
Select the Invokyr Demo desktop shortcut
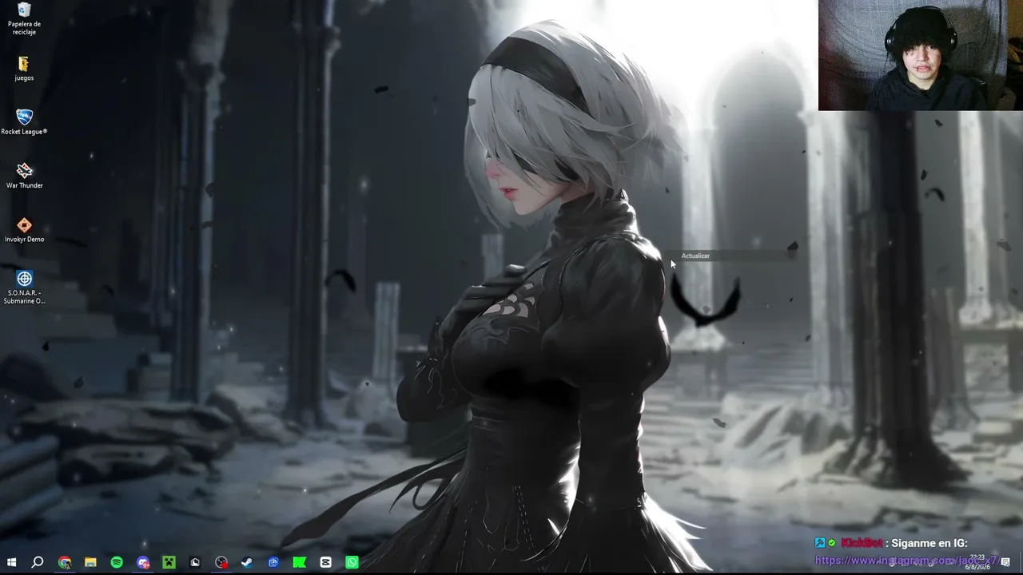click(x=24, y=230)
